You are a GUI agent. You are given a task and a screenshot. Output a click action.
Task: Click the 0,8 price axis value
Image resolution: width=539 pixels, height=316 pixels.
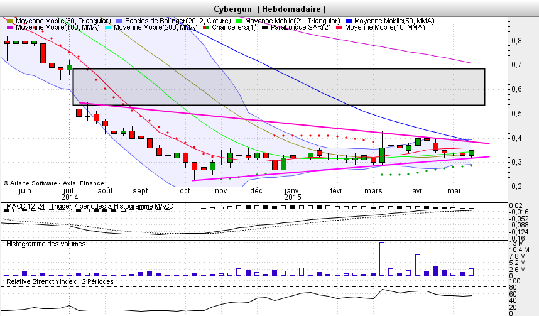coord(516,41)
